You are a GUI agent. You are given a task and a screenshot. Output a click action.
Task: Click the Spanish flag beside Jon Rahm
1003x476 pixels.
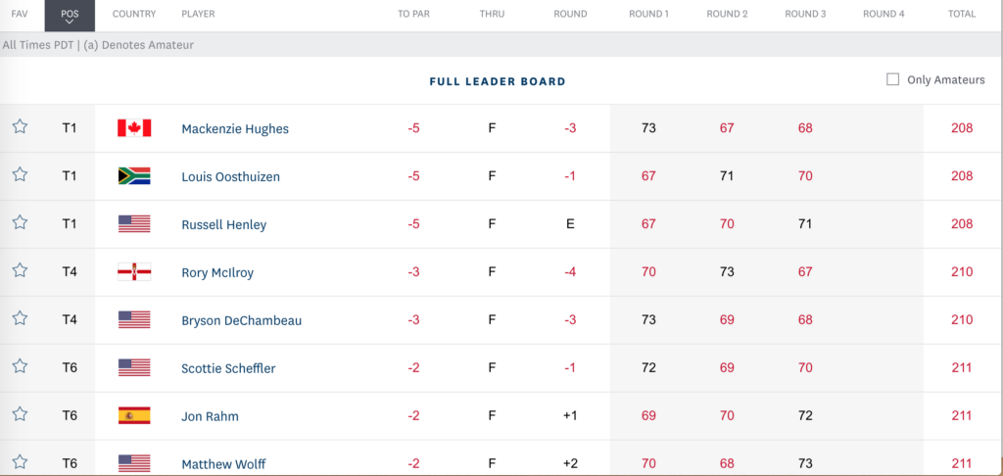pyautogui.click(x=134, y=416)
